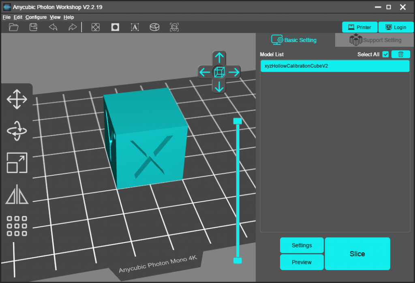Click the bottom handle of the layer slider

(237, 260)
